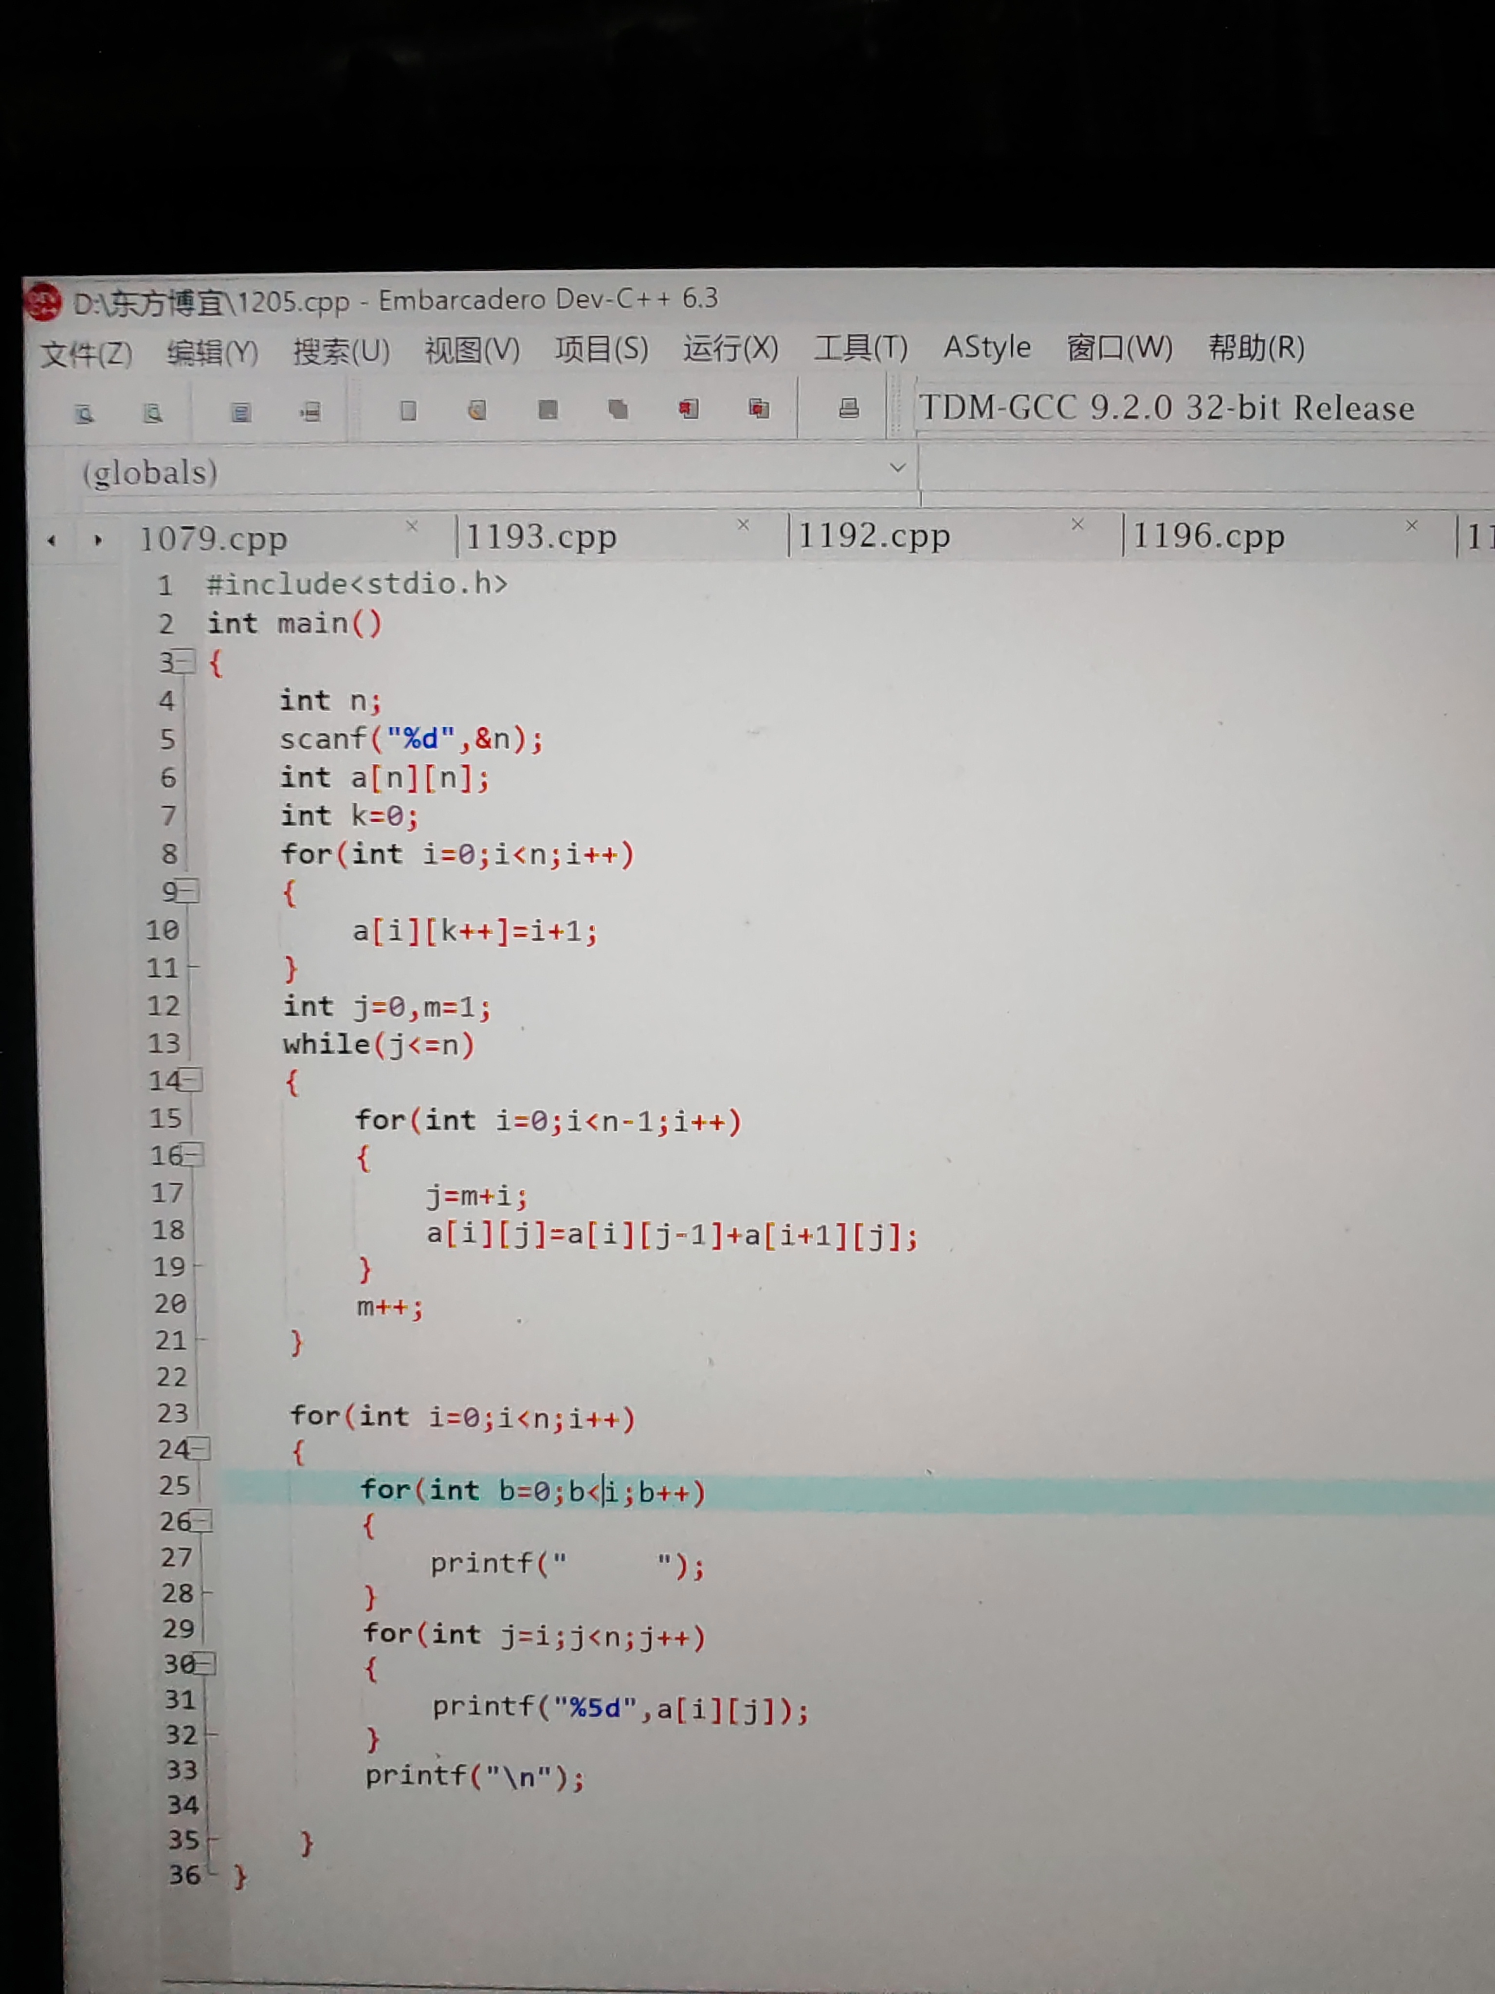Close the 1192.cpp tab

[1078, 524]
